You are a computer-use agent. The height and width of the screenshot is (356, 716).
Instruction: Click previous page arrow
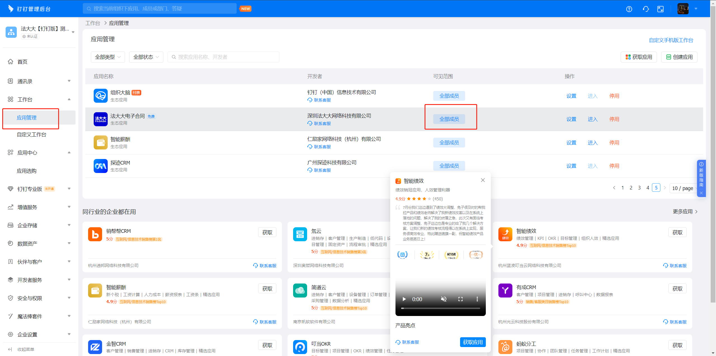[x=614, y=188]
